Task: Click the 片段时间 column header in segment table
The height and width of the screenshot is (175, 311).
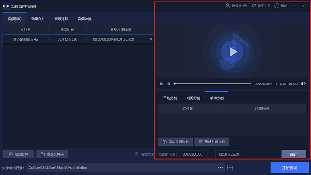Action: 262,109
